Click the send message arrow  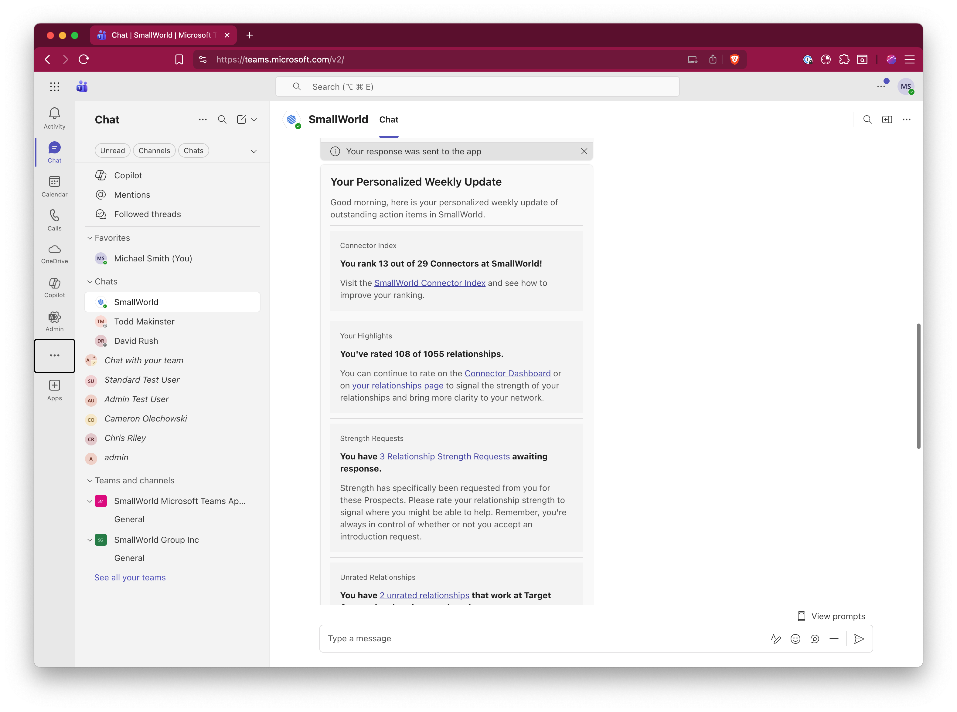click(x=859, y=639)
